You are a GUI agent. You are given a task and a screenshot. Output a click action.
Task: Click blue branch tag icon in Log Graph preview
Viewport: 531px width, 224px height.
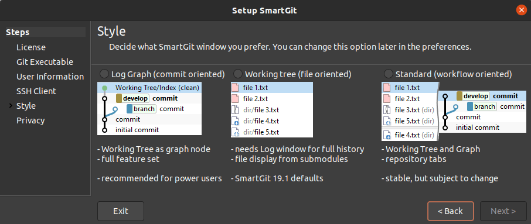click(x=130, y=109)
